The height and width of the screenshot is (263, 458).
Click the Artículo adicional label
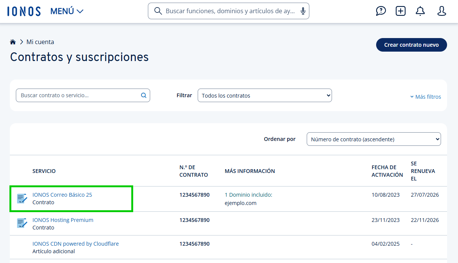pos(54,251)
